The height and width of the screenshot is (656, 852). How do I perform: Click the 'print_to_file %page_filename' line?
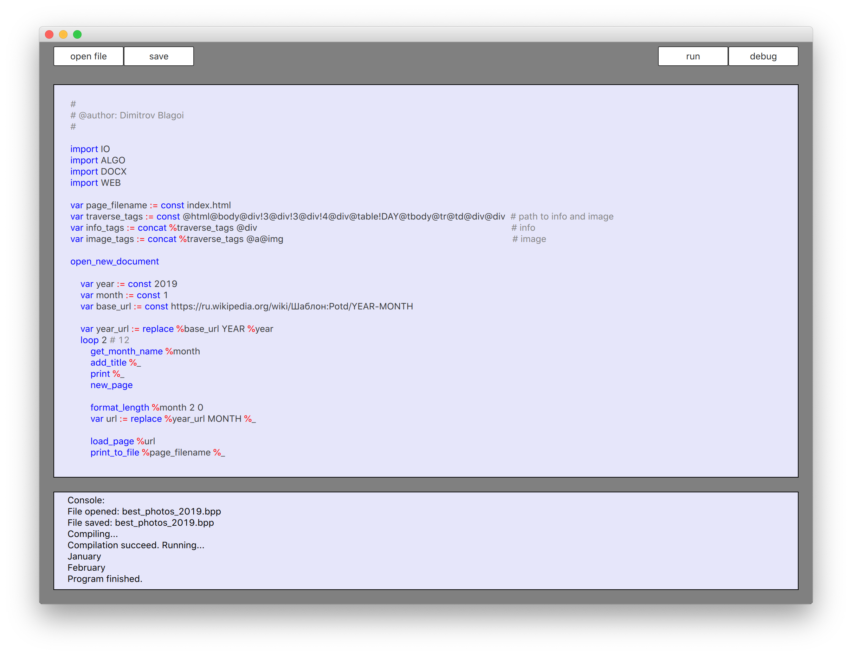tap(157, 453)
